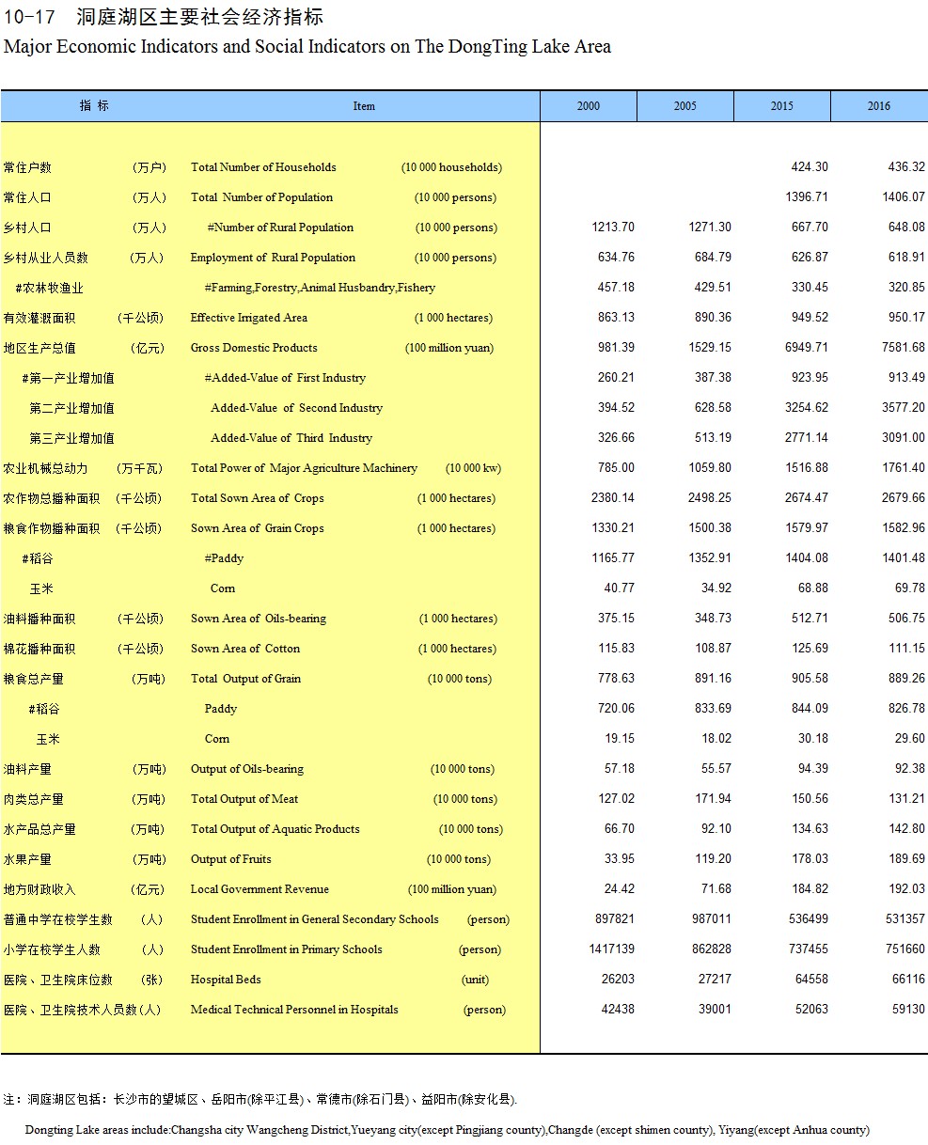Screen dimensions: 928x1145
Task: Click #Paddy sown area label
Action: pos(224,558)
